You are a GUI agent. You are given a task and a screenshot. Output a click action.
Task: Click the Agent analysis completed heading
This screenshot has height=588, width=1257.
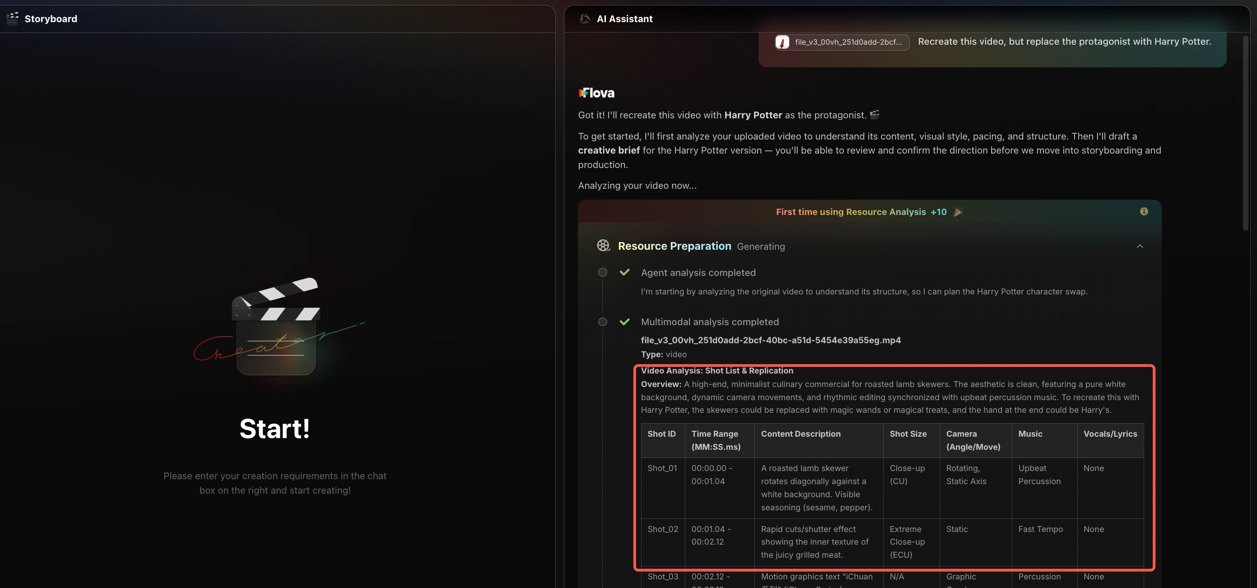click(698, 273)
